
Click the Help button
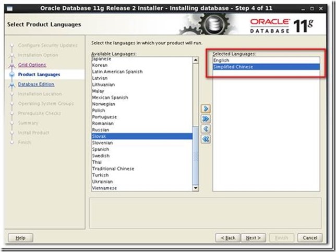(x=20, y=237)
